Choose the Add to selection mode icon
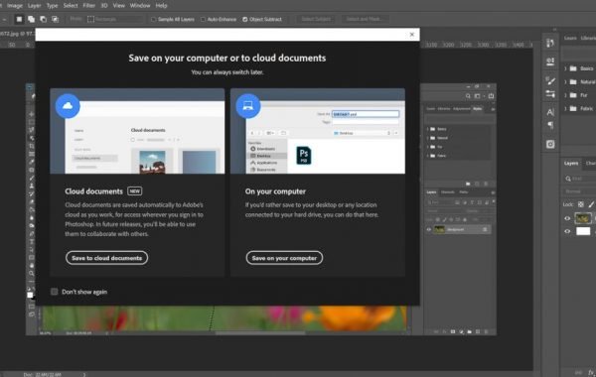The width and height of the screenshot is (596, 377). 31,19
